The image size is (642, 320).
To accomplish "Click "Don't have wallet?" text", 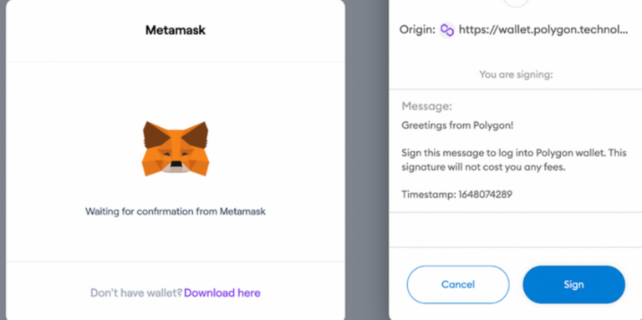I will (x=136, y=293).
